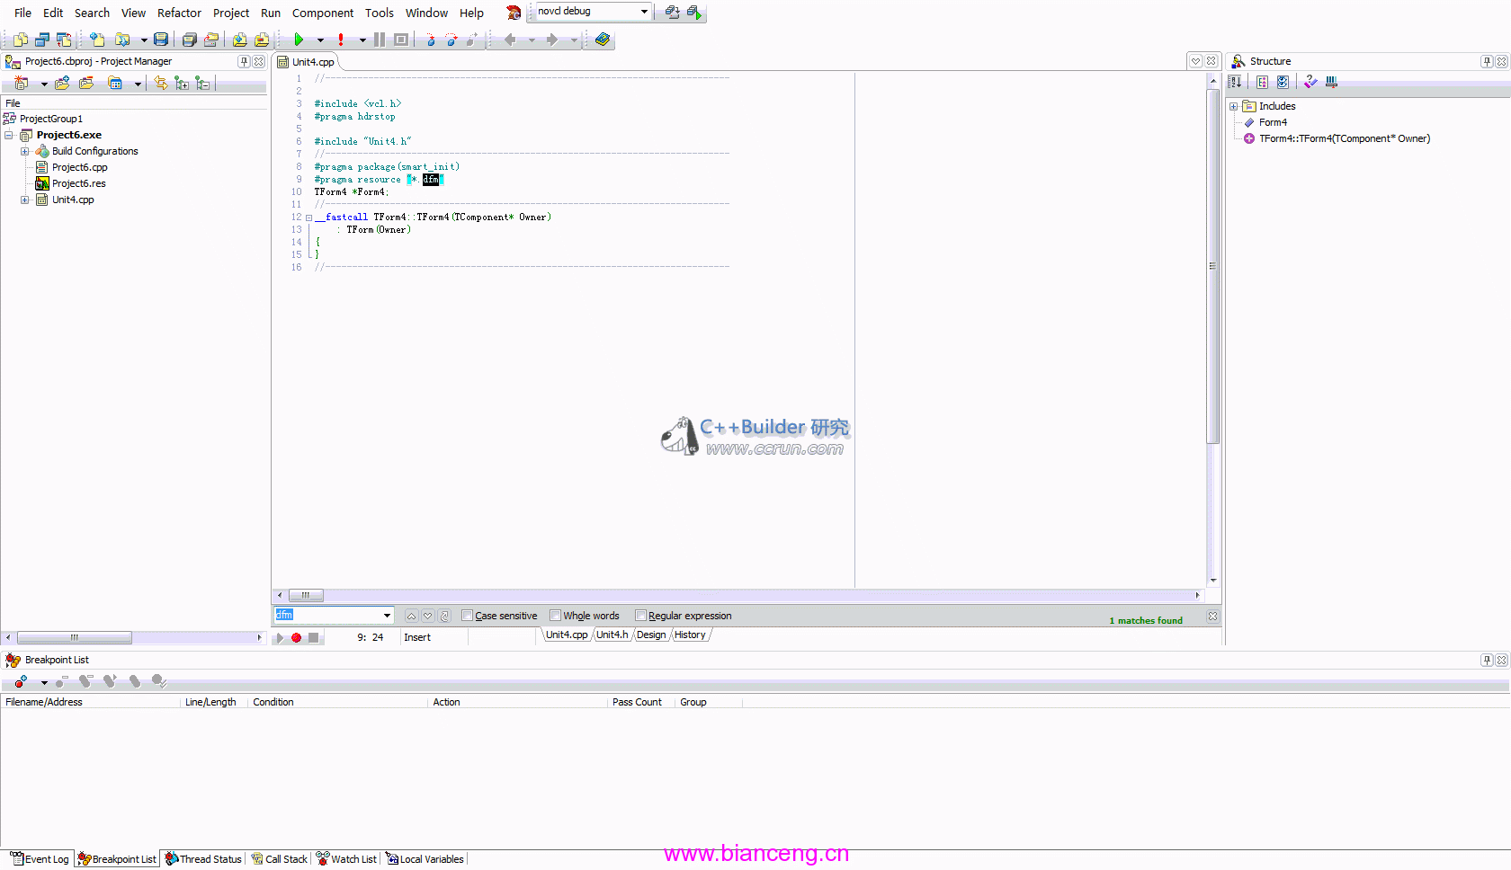Click the Save All toolbar icon
The height and width of the screenshot is (870, 1511).
pos(189,40)
